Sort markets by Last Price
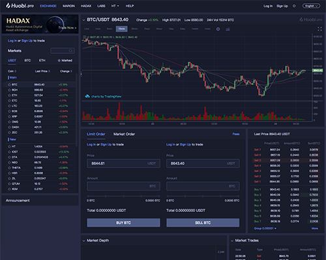The height and width of the screenshot is (260, 326). pos(42,71)
